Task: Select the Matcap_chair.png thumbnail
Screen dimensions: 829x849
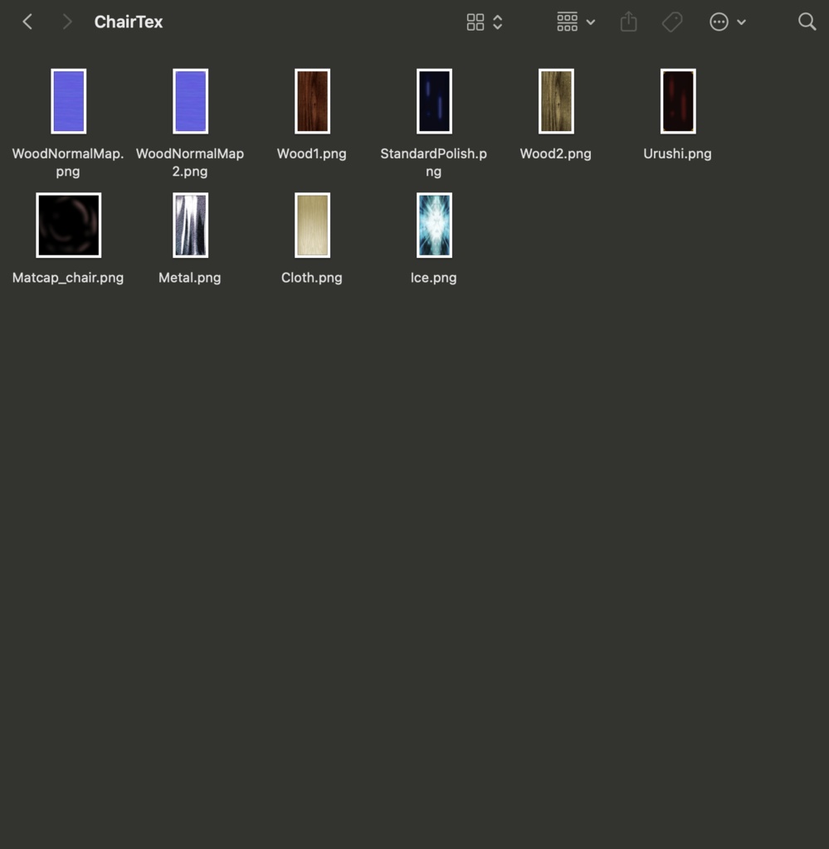Action: (68, 226)
